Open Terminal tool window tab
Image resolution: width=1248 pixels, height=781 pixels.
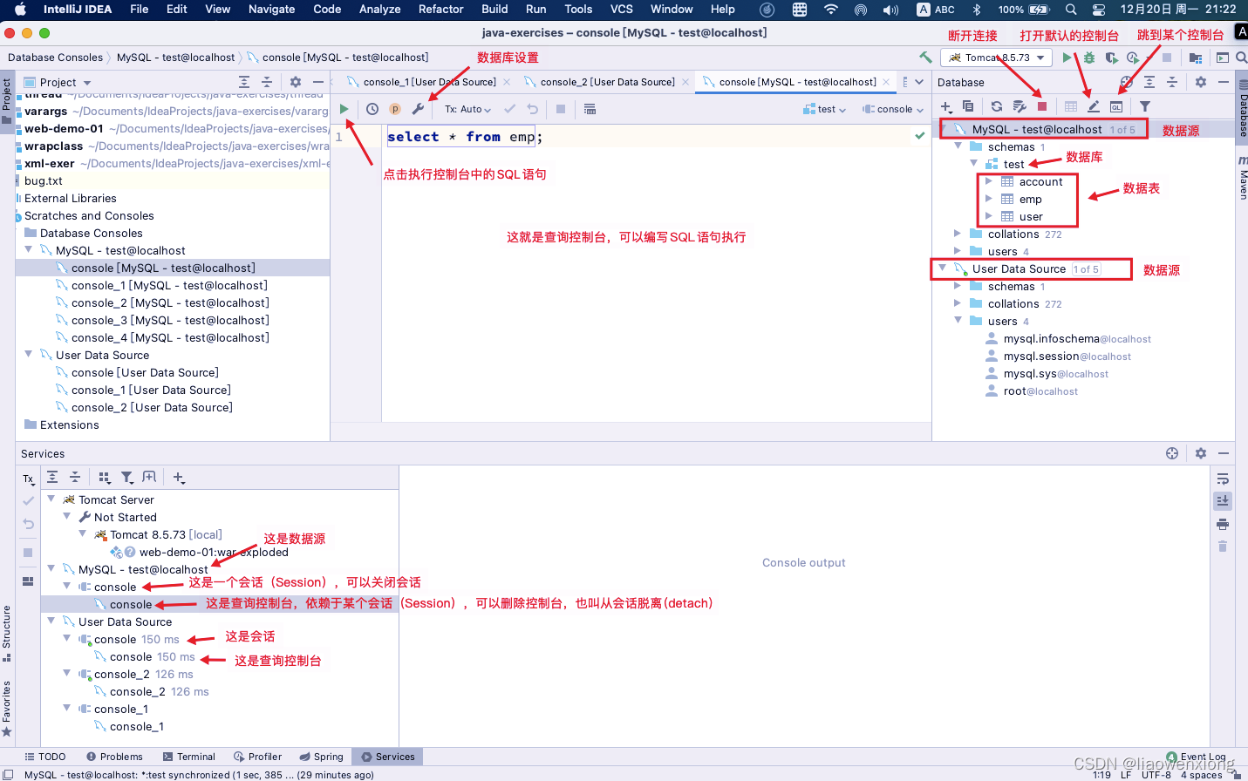pos(188,757)
